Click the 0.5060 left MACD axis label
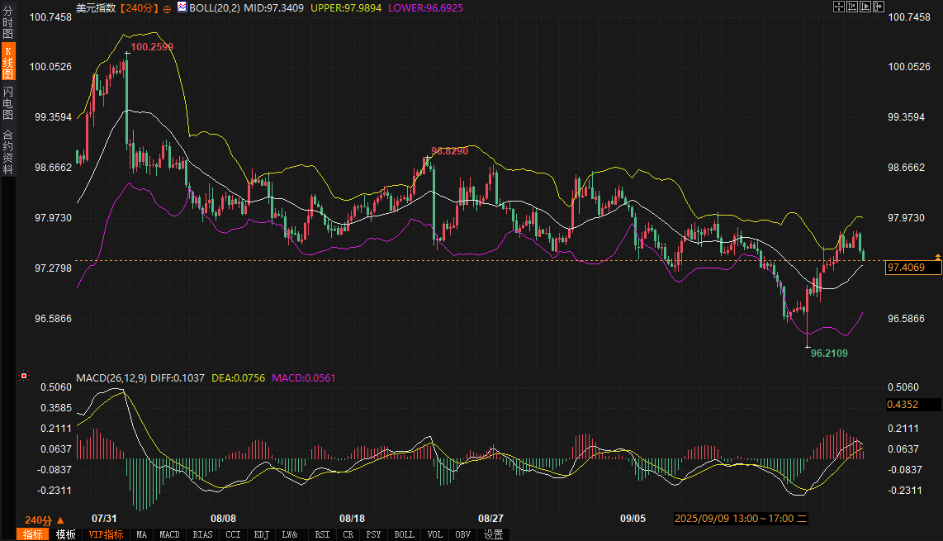The width and height of the screenshot is (943, 541). [x=56, y=387]
